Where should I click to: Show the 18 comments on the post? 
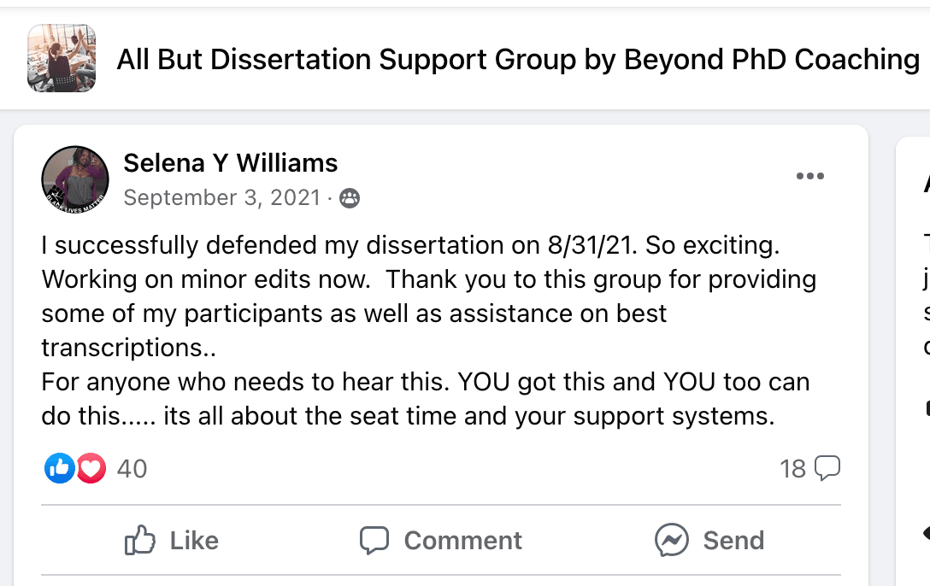[x=793, y=469]
